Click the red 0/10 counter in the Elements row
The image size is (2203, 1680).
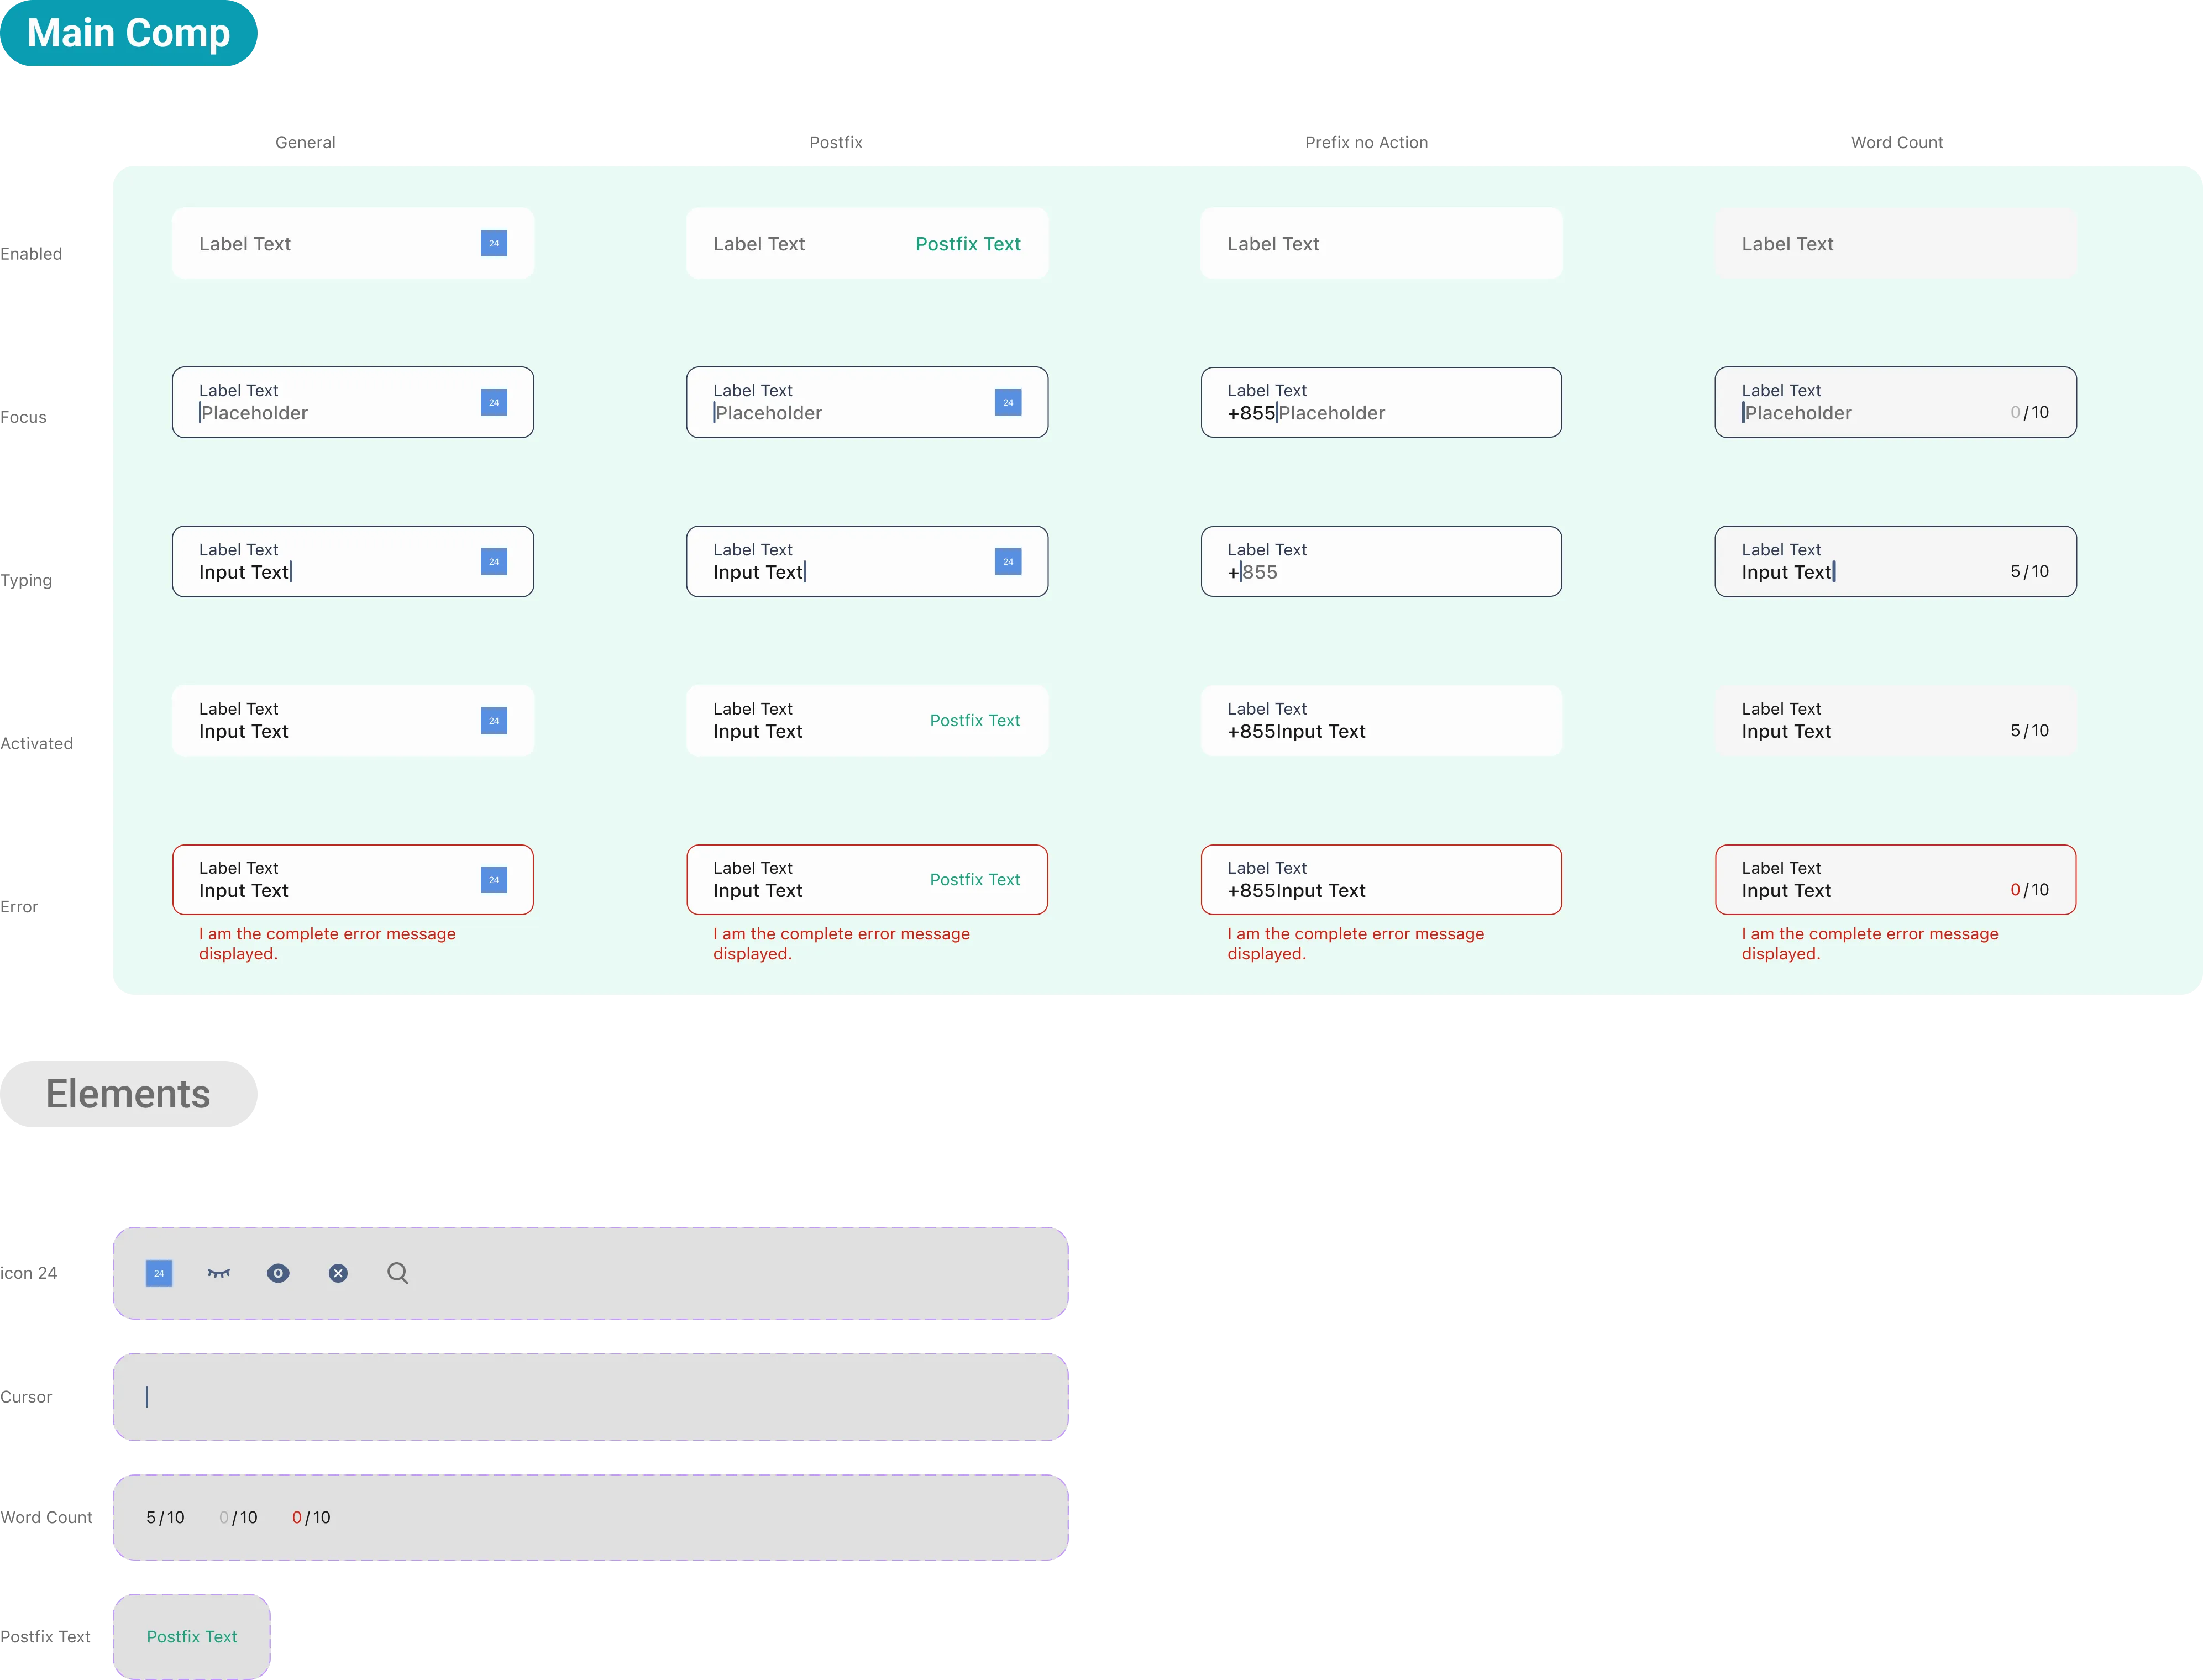(311, 1517)
